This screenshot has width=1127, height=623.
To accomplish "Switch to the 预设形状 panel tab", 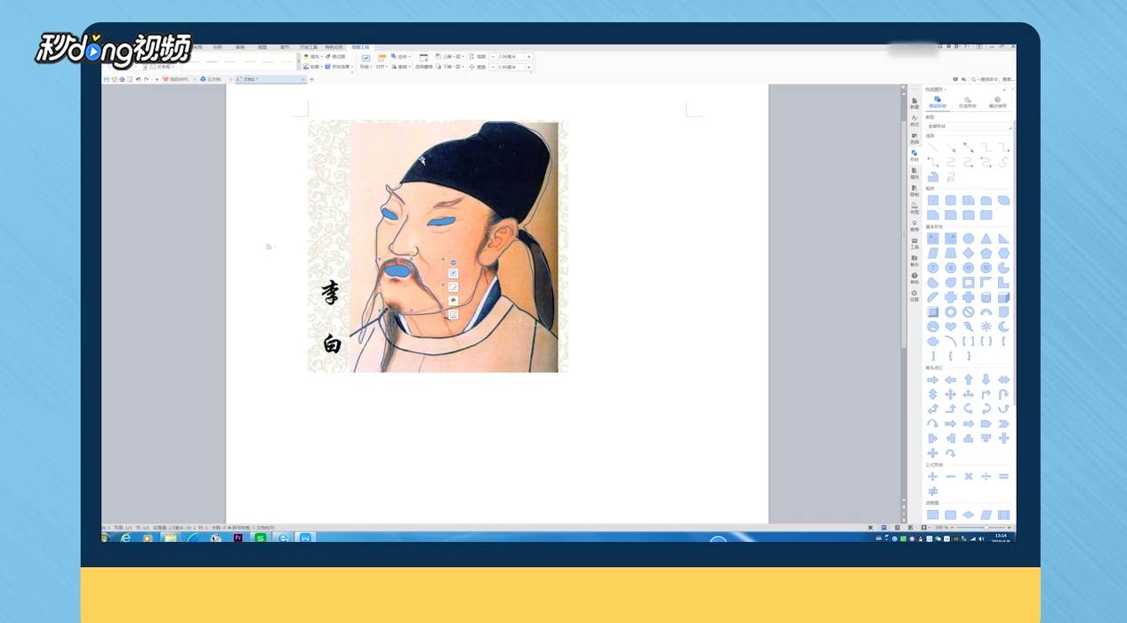I will point(938,103).
